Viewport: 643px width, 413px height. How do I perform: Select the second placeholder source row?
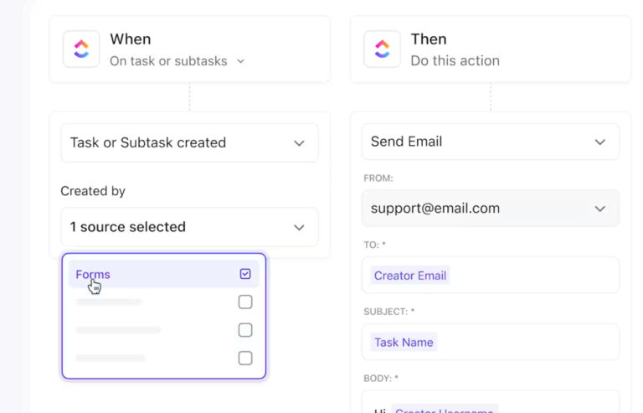[x=109, y=302]
